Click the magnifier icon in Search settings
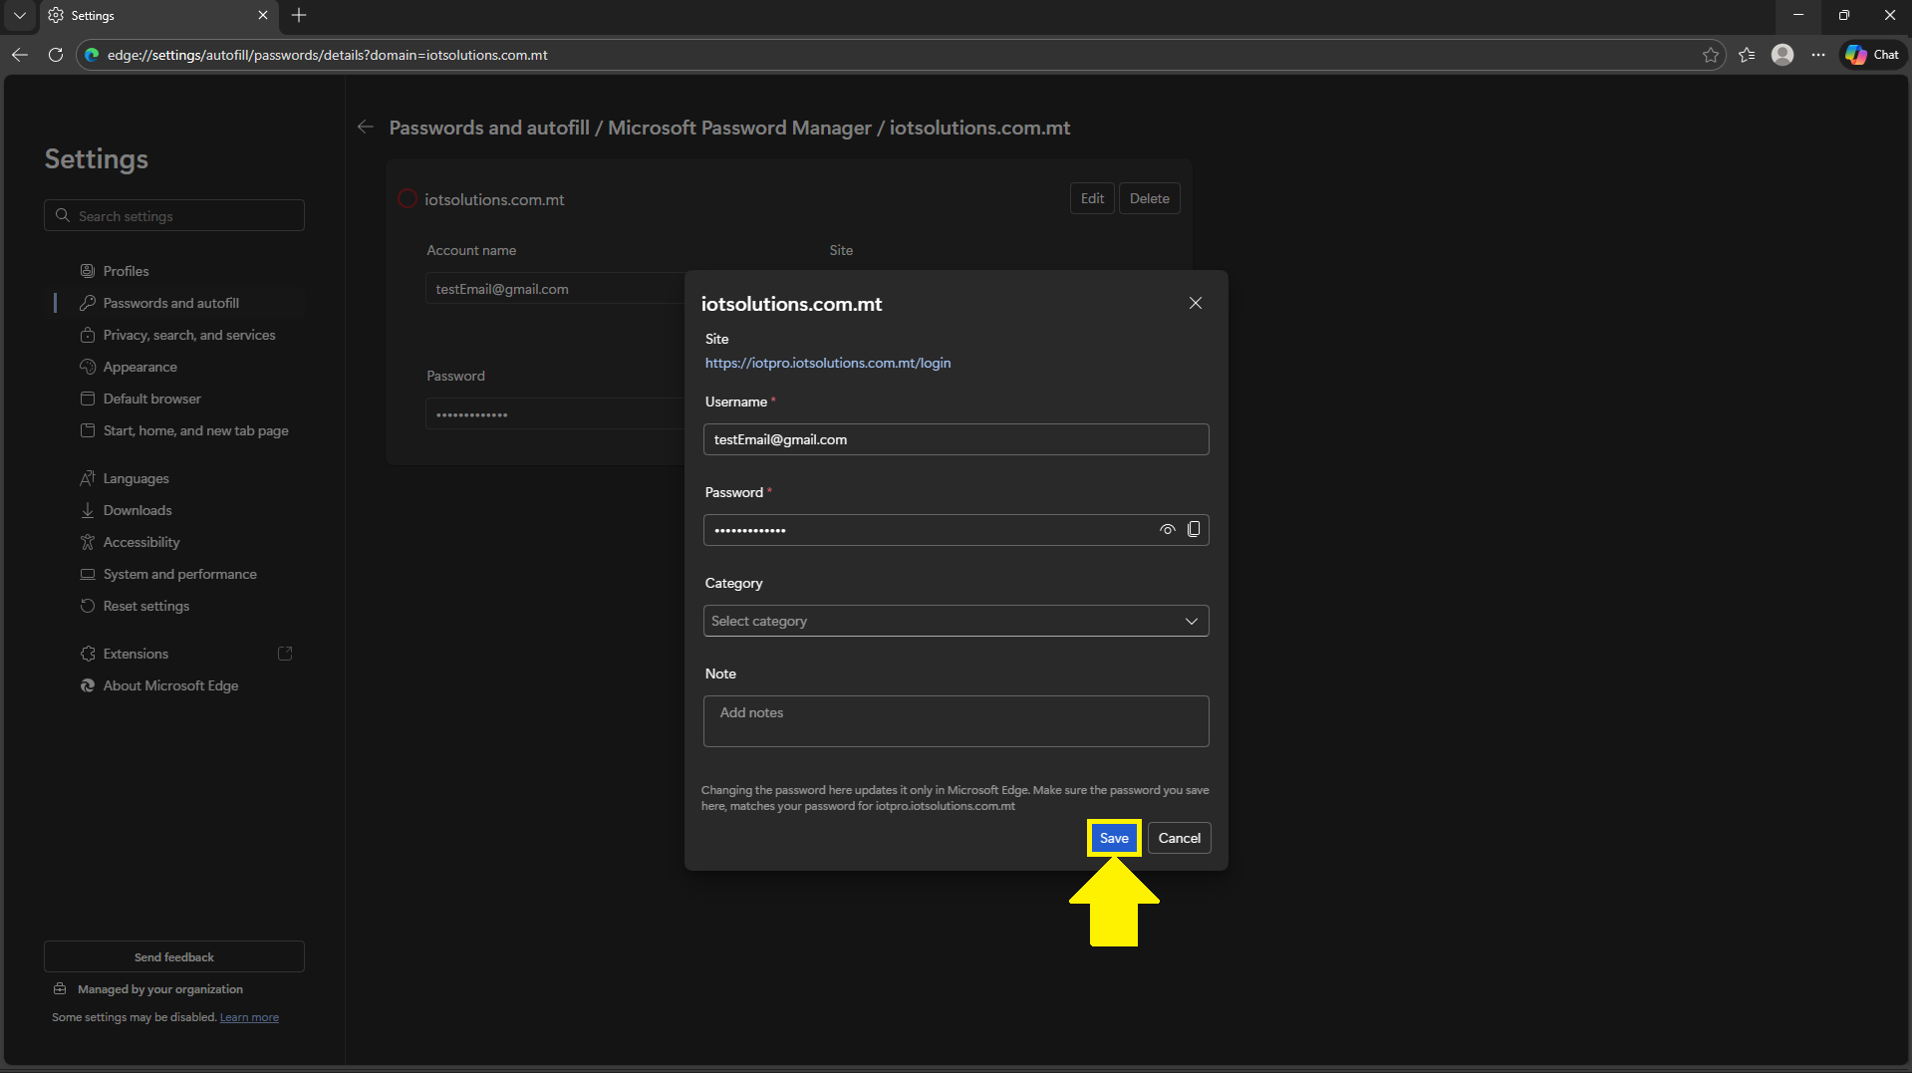Image resolution: width=1912 pixels, height=1073 pixels. tap(63, 215)
